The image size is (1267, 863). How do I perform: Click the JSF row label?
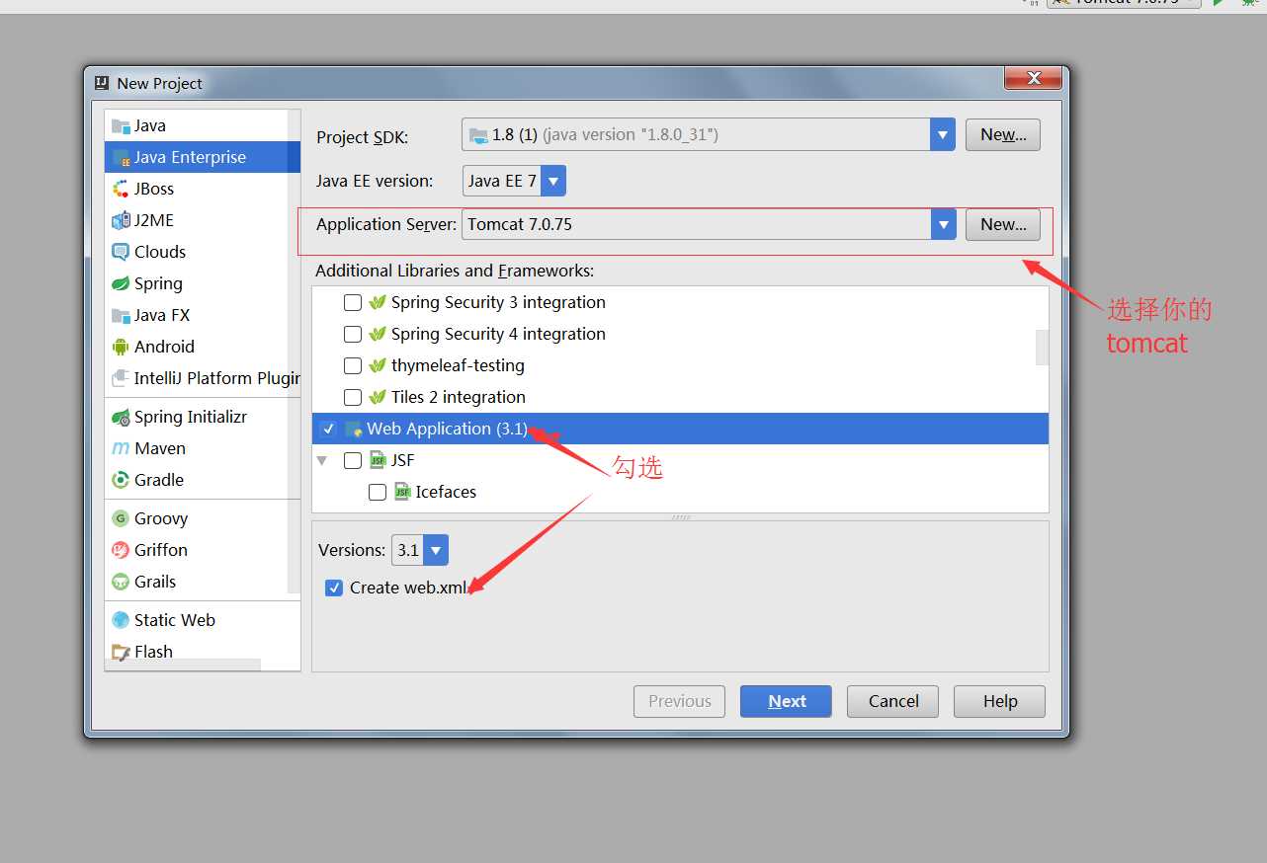402,460
